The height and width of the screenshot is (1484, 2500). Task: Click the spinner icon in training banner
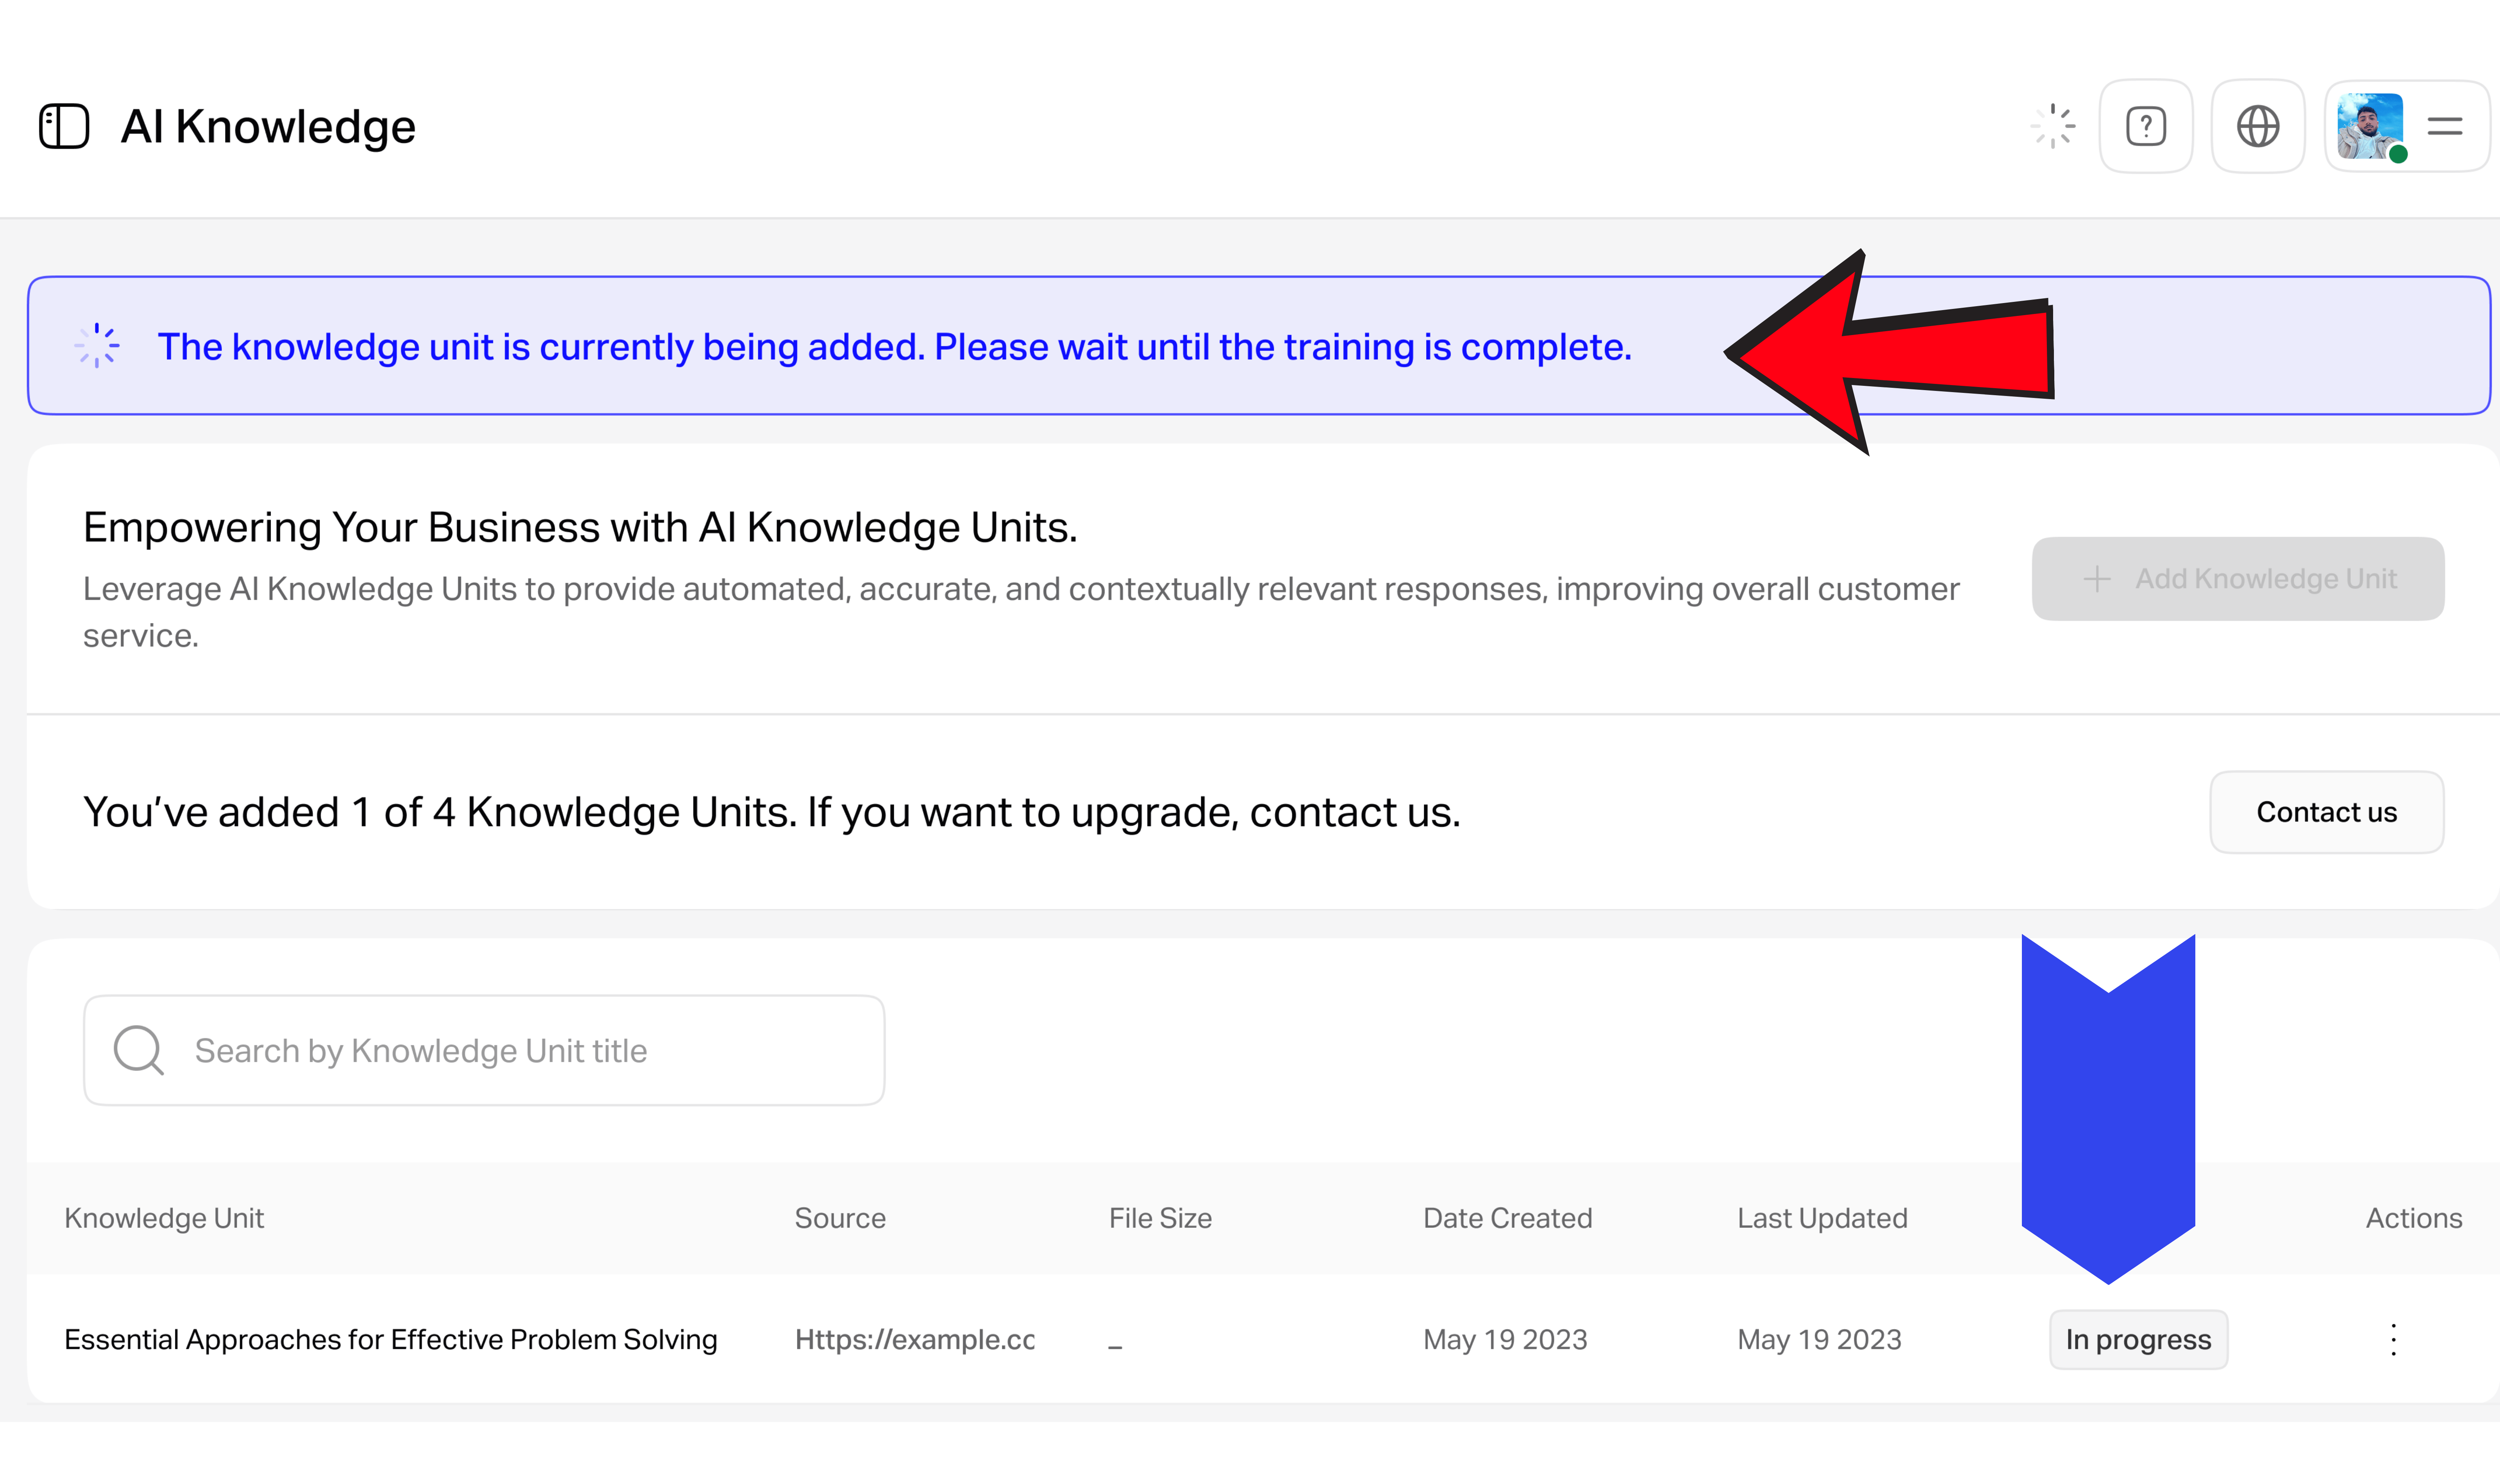click(x=97, y=346)
